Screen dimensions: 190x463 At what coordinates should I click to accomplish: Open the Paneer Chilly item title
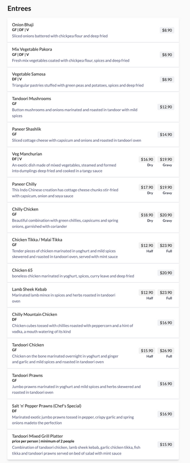[24, 184]
